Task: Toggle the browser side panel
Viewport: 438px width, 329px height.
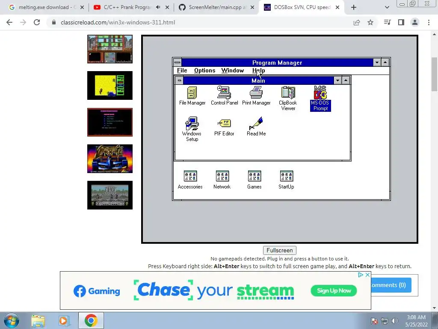Action: (401, 22)
